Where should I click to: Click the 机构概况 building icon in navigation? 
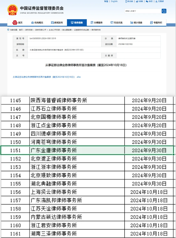pos(32,23)
